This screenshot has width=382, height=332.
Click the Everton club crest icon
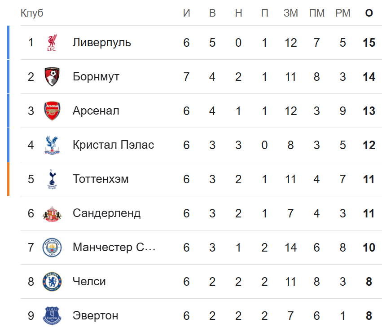52,316
